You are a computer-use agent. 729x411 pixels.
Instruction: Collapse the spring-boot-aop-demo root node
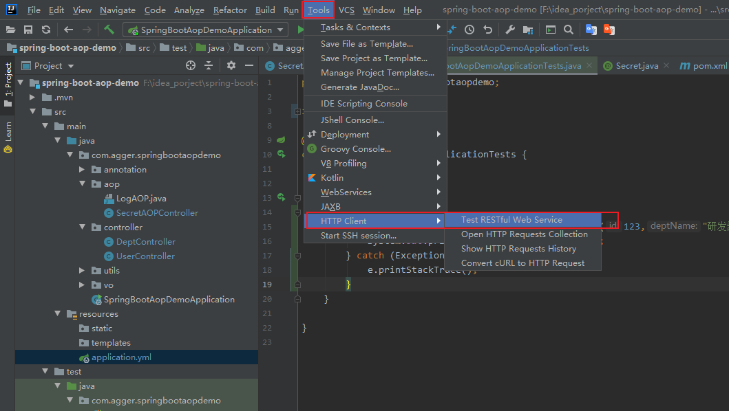(x=21, y=82)
